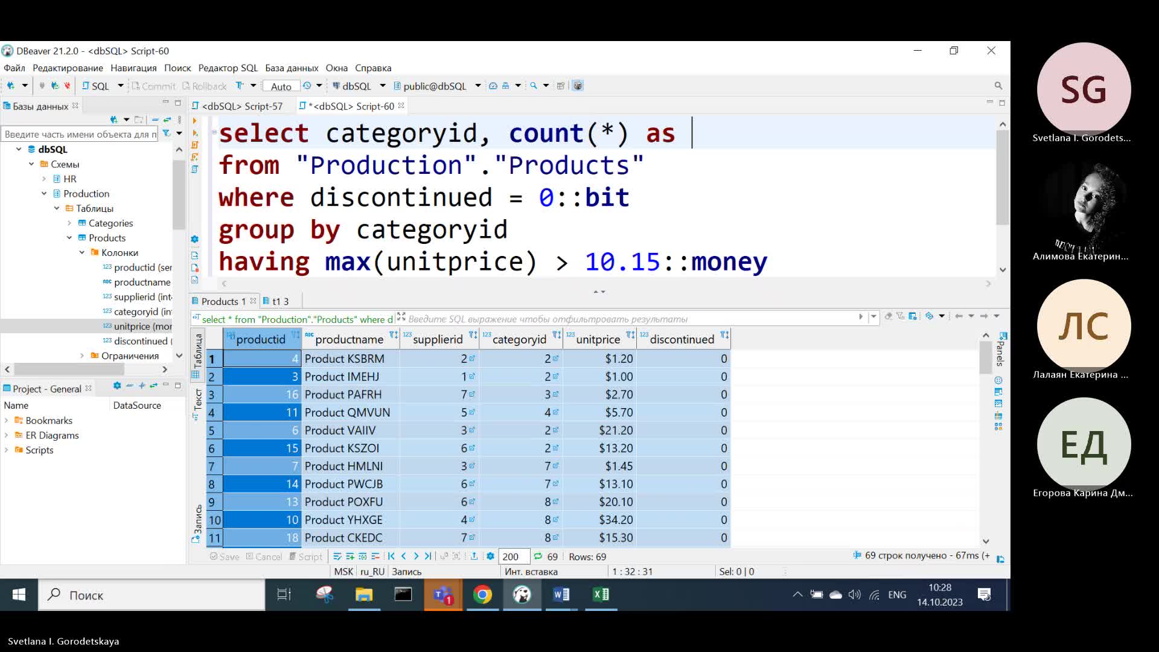
Task: Open the Файл menu
Action: pos(14,68)
